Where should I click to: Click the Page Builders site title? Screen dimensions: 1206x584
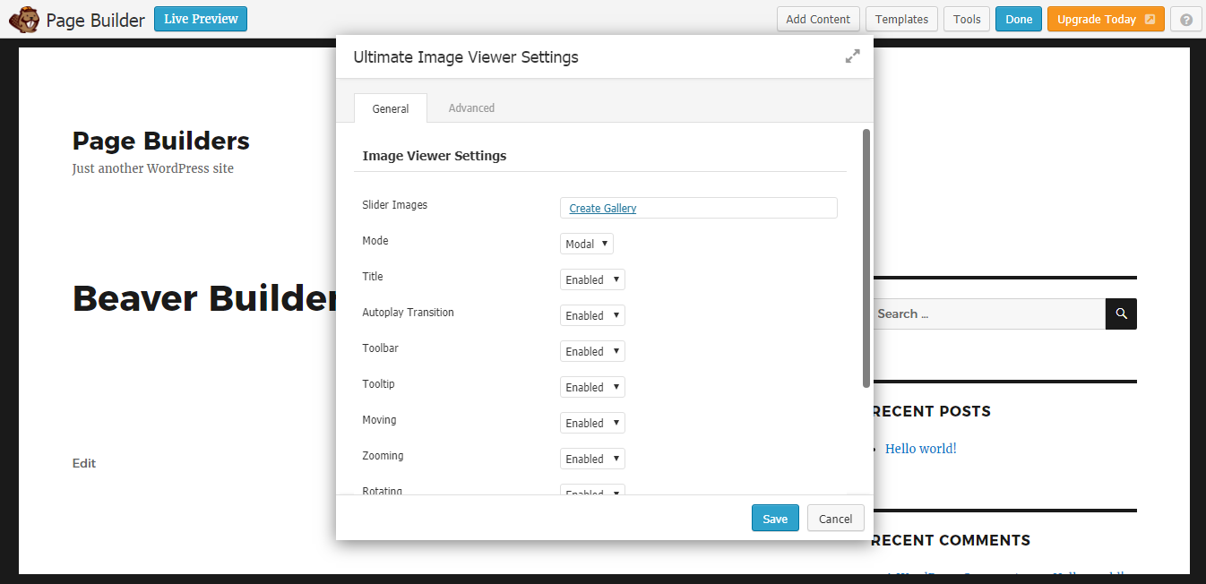(x=161, y=141)
